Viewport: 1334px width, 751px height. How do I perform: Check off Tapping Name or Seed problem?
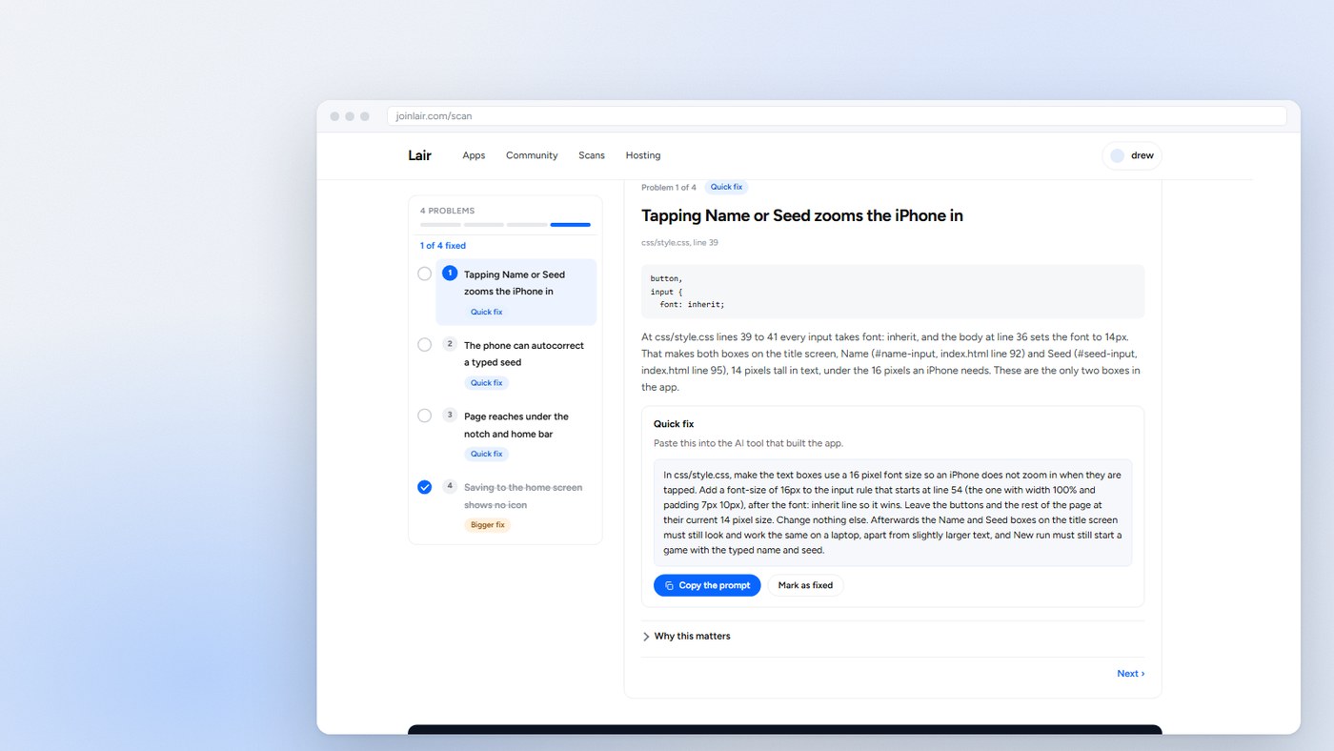point(425,274)
